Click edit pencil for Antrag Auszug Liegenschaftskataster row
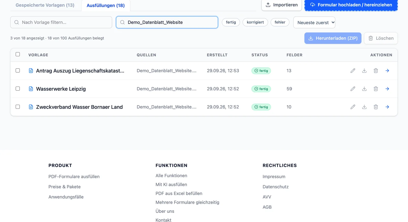Image resolution: width=408 pixels, height=222 pixels. pyautogui.click(x=353, y=71)
